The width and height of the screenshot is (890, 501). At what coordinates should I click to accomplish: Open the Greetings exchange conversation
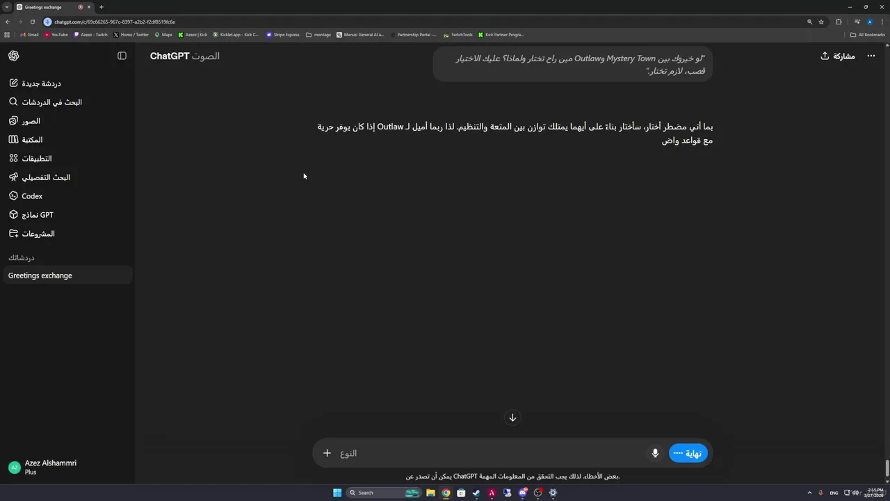tap(67, 276)
